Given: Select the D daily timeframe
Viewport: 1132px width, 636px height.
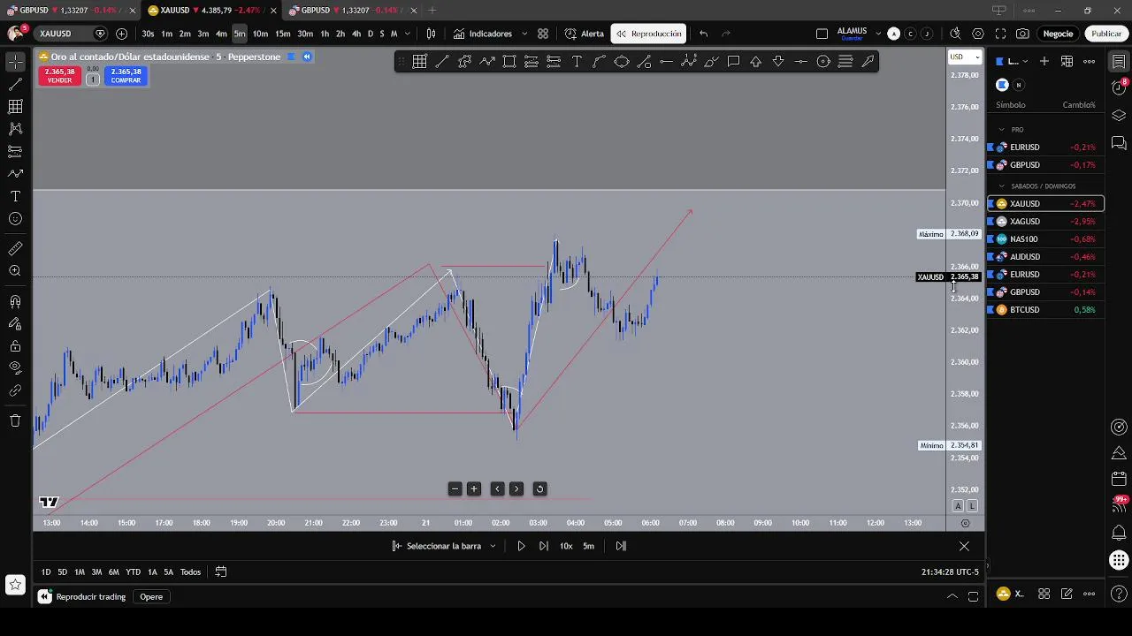Looking at the screenshot, I should coord(371,34).
